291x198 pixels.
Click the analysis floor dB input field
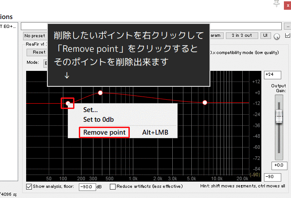(x=88, y=186)
